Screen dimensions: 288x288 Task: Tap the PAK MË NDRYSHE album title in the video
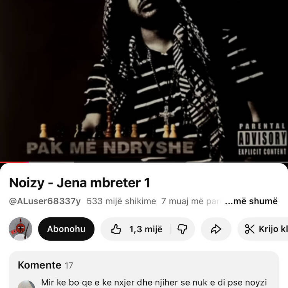(x=110, y=148)
